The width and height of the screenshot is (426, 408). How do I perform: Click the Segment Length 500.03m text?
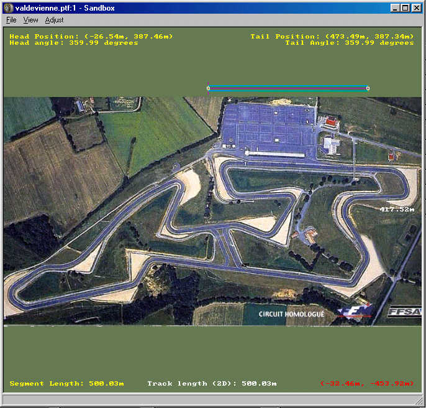coord(67,384)
